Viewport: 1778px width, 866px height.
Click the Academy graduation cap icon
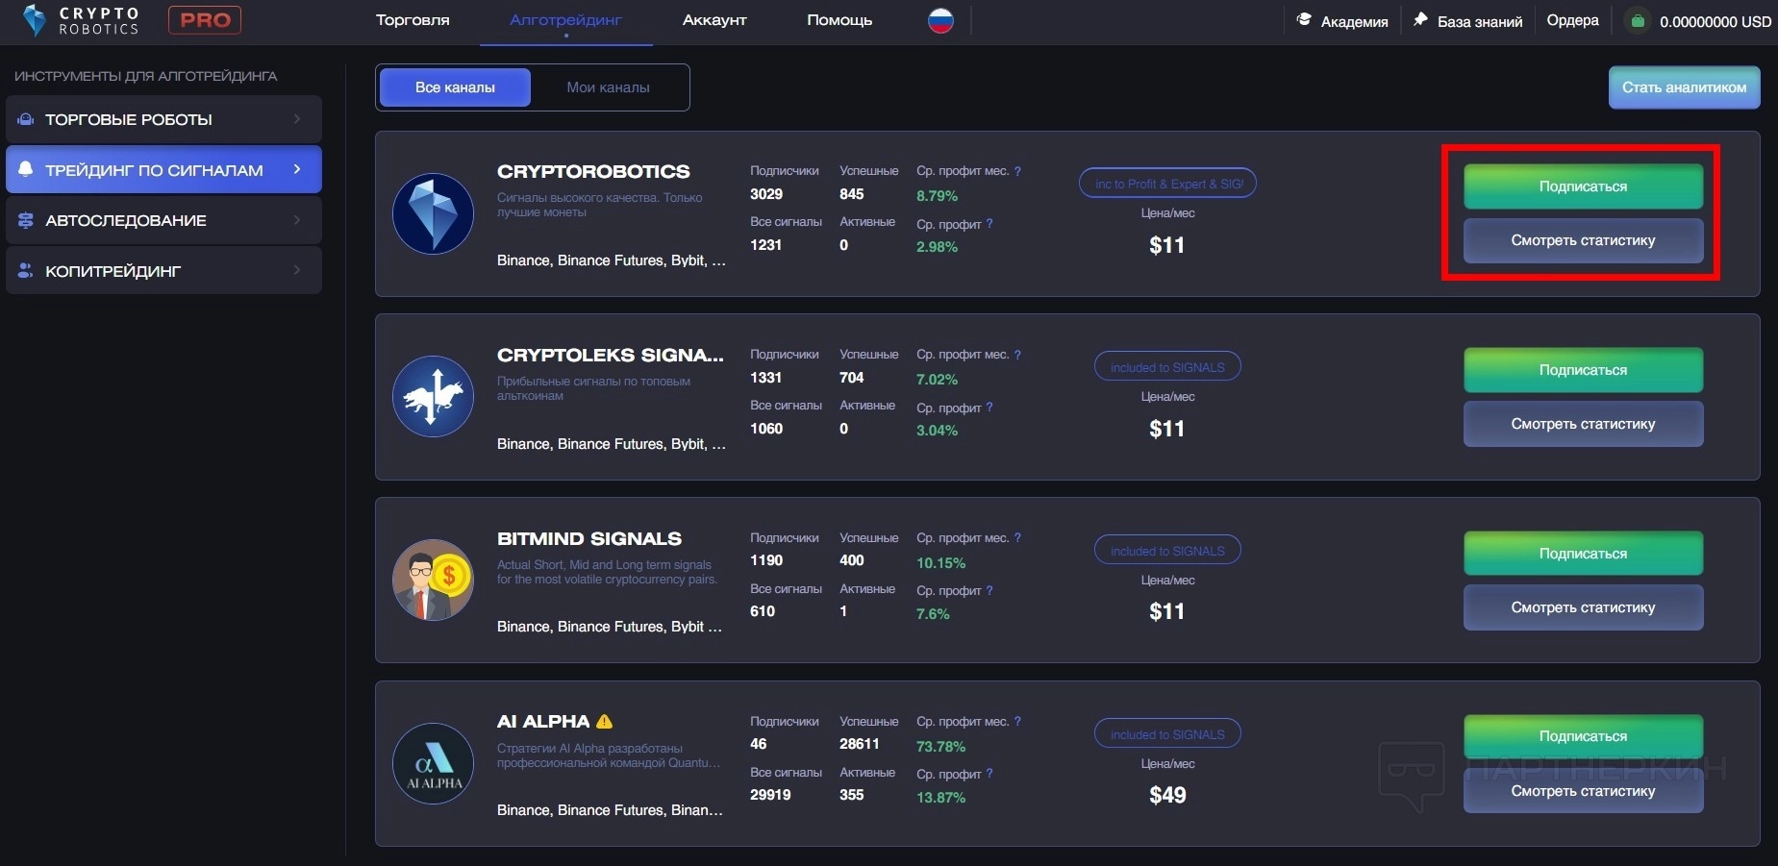pos(1304,20)
